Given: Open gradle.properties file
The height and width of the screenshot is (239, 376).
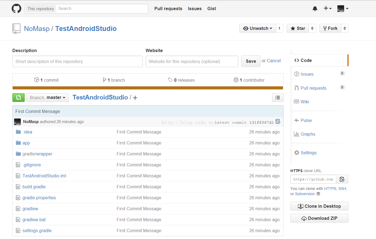Looking at the screenshot, I should (x=39, y=198).
